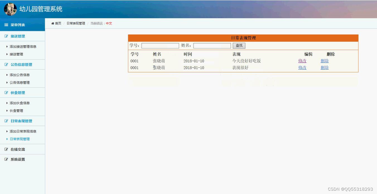This screenshot has width=377, height=194.
Task: Click 删除 for 今天没好好吃饭 row
Action: click(x=325, y=61)
